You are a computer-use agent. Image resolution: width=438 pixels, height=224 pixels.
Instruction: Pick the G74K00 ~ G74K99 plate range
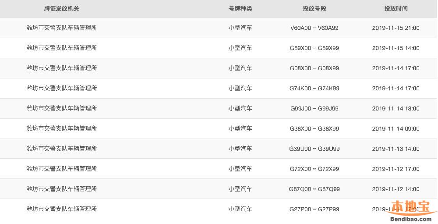(314, 89)
